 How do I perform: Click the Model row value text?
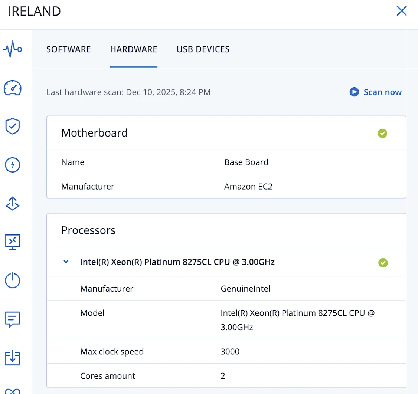297,320
